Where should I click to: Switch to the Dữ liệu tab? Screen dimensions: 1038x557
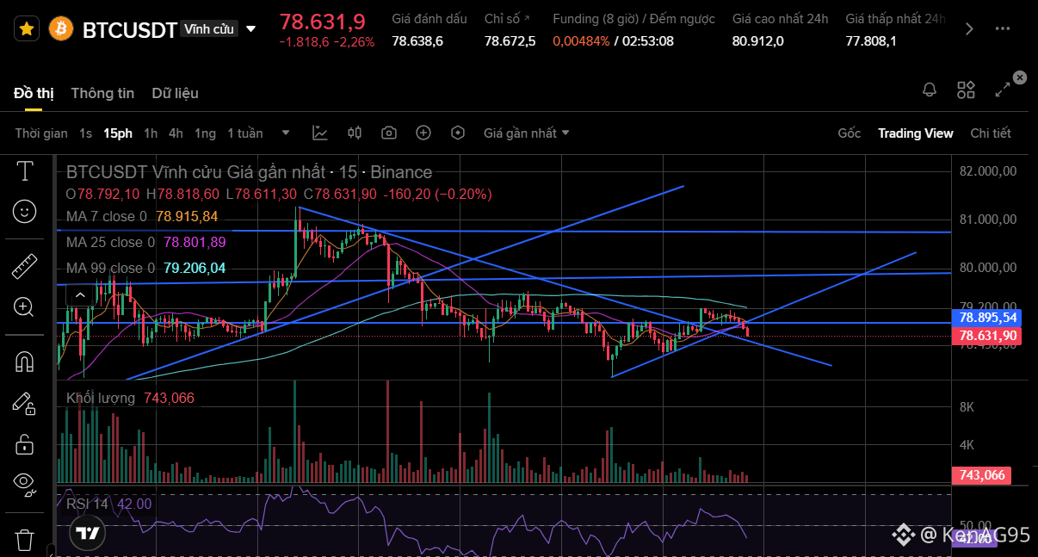[x=176, y=93]
